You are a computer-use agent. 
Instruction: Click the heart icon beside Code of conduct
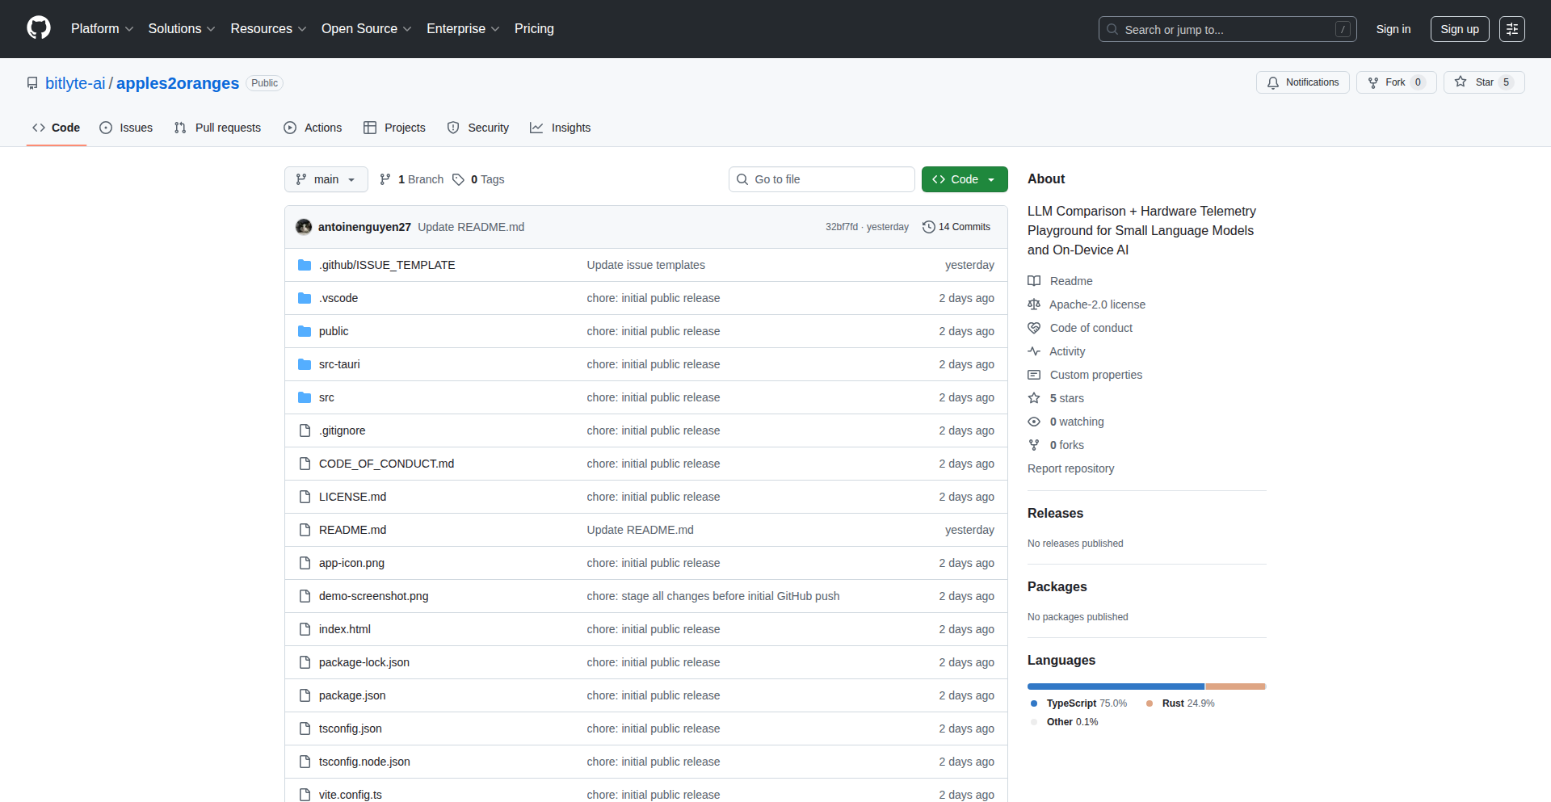point(1034,328)
